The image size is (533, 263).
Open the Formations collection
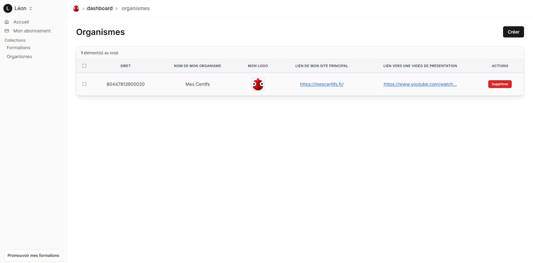[18, 48]
